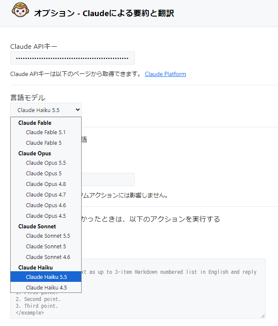
Task: Select Claude Opus 4.8 model
Action: [x=46, y=184]
